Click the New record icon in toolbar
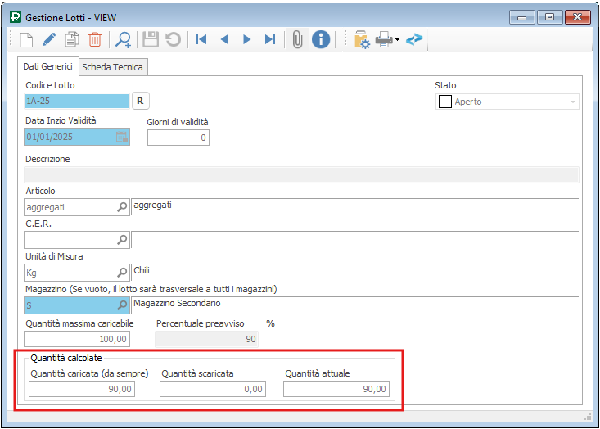The height and width of the screenshot is (429, 600). [x=25, y=39]
